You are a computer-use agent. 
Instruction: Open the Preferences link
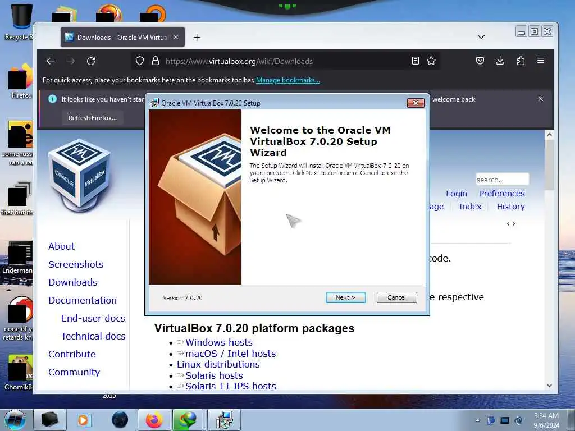(502, 194)
